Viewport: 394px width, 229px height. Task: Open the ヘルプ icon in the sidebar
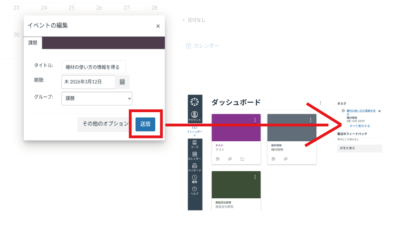pos(195,190)
